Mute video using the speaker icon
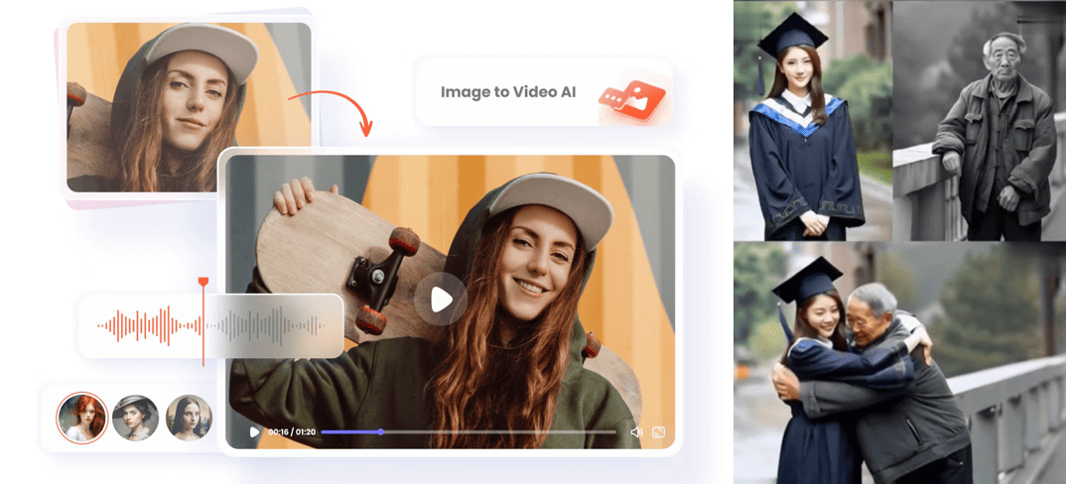The height and width of the screenshot is (484, 1066). (x=636, y=432)
